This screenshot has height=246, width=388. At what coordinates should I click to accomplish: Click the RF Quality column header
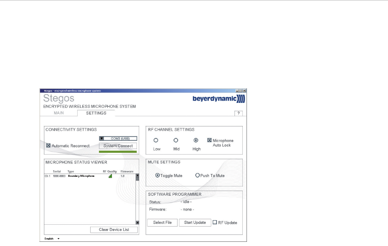tap(110, 171)
